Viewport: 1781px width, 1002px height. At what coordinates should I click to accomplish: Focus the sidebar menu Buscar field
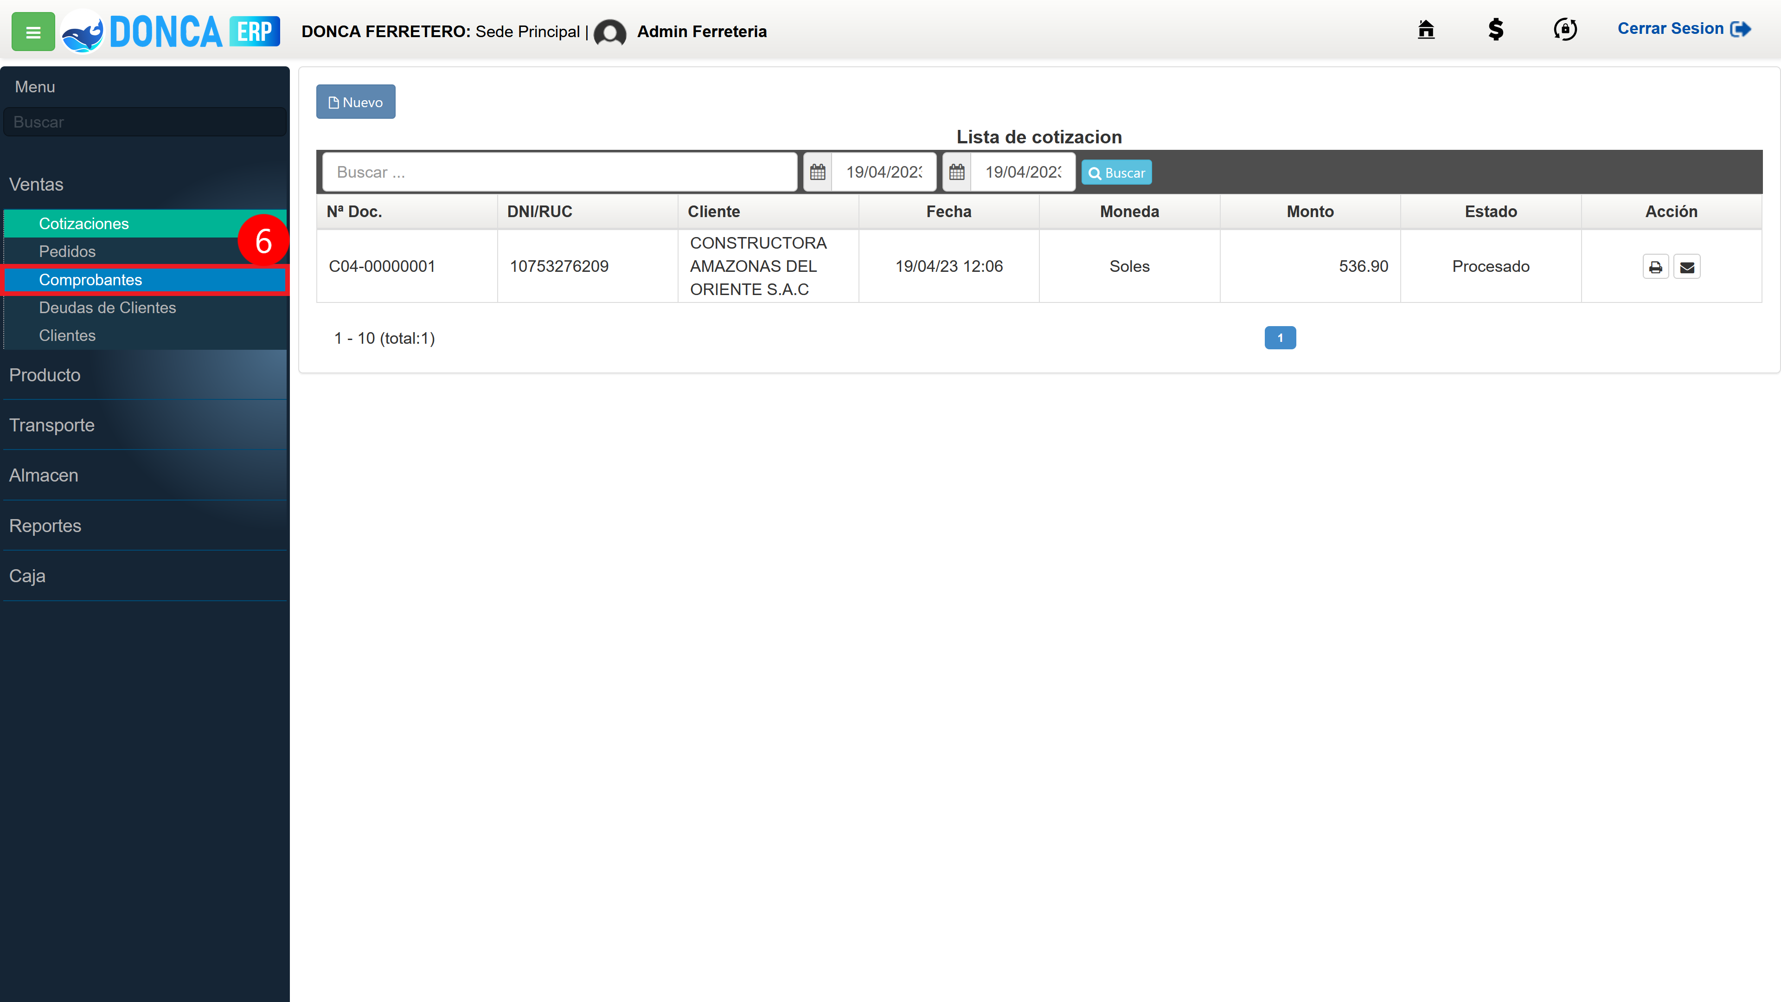point(145,122)
